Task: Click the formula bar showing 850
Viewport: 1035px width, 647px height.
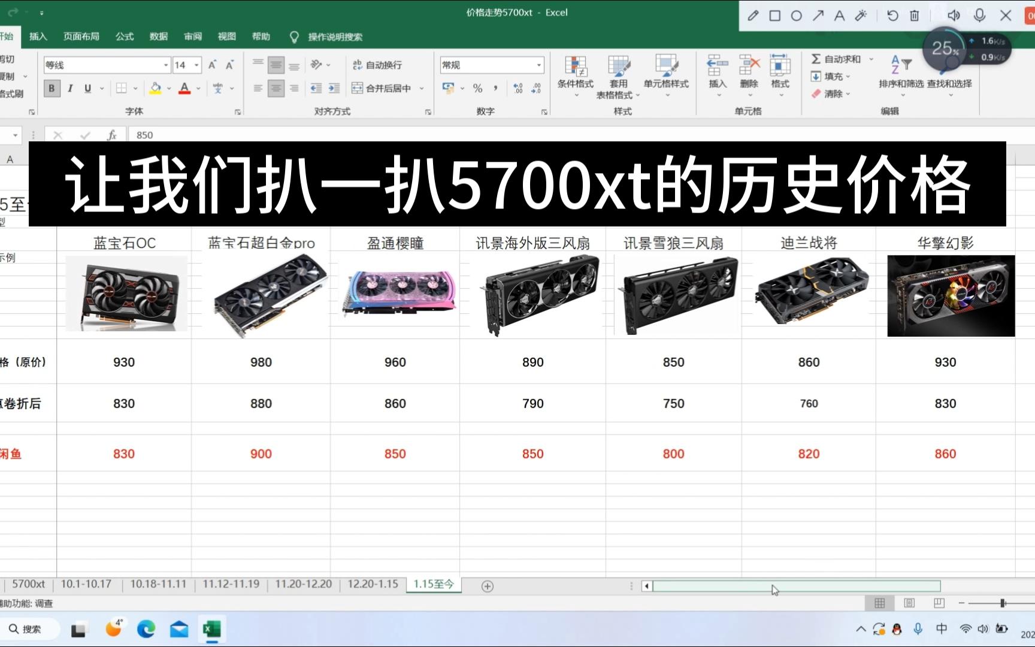Action: click(581, 135)
